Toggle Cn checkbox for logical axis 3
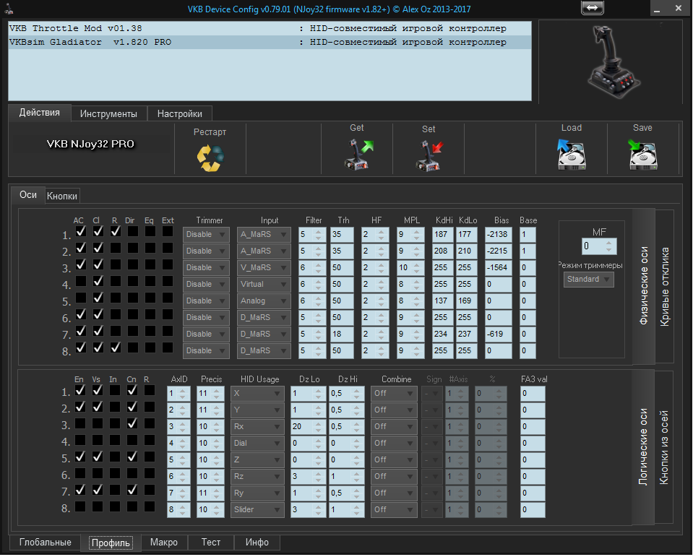 coord(132,423)
